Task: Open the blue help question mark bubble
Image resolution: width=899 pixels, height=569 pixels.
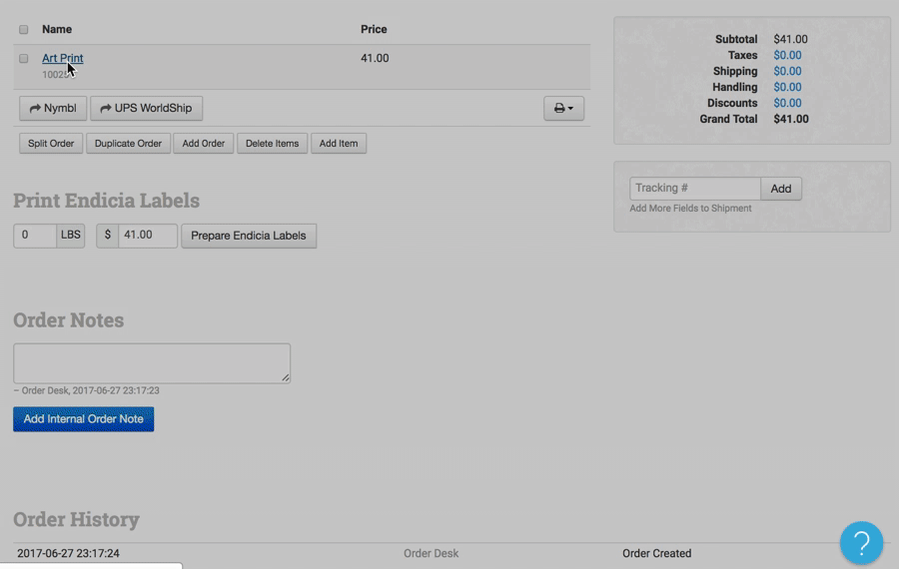Action: click(x=861, y=543)
